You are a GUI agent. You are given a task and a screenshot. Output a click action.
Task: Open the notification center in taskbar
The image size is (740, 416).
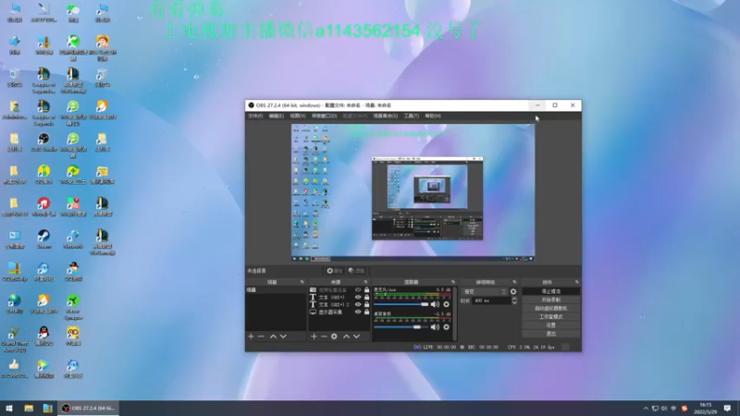727,408
